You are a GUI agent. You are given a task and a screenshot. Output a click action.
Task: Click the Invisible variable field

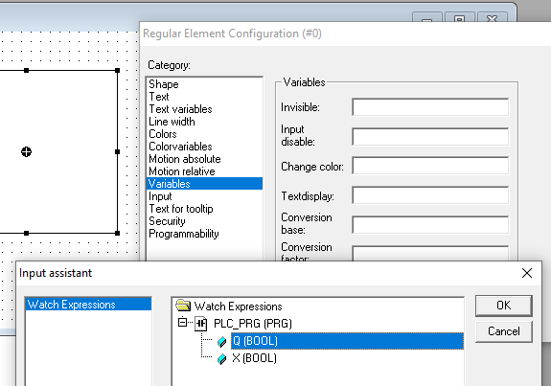tap(430, 107)
